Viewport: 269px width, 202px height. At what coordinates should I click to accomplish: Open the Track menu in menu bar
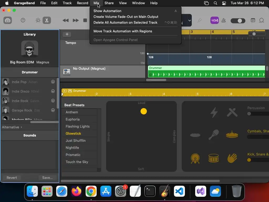coord(67,3)
